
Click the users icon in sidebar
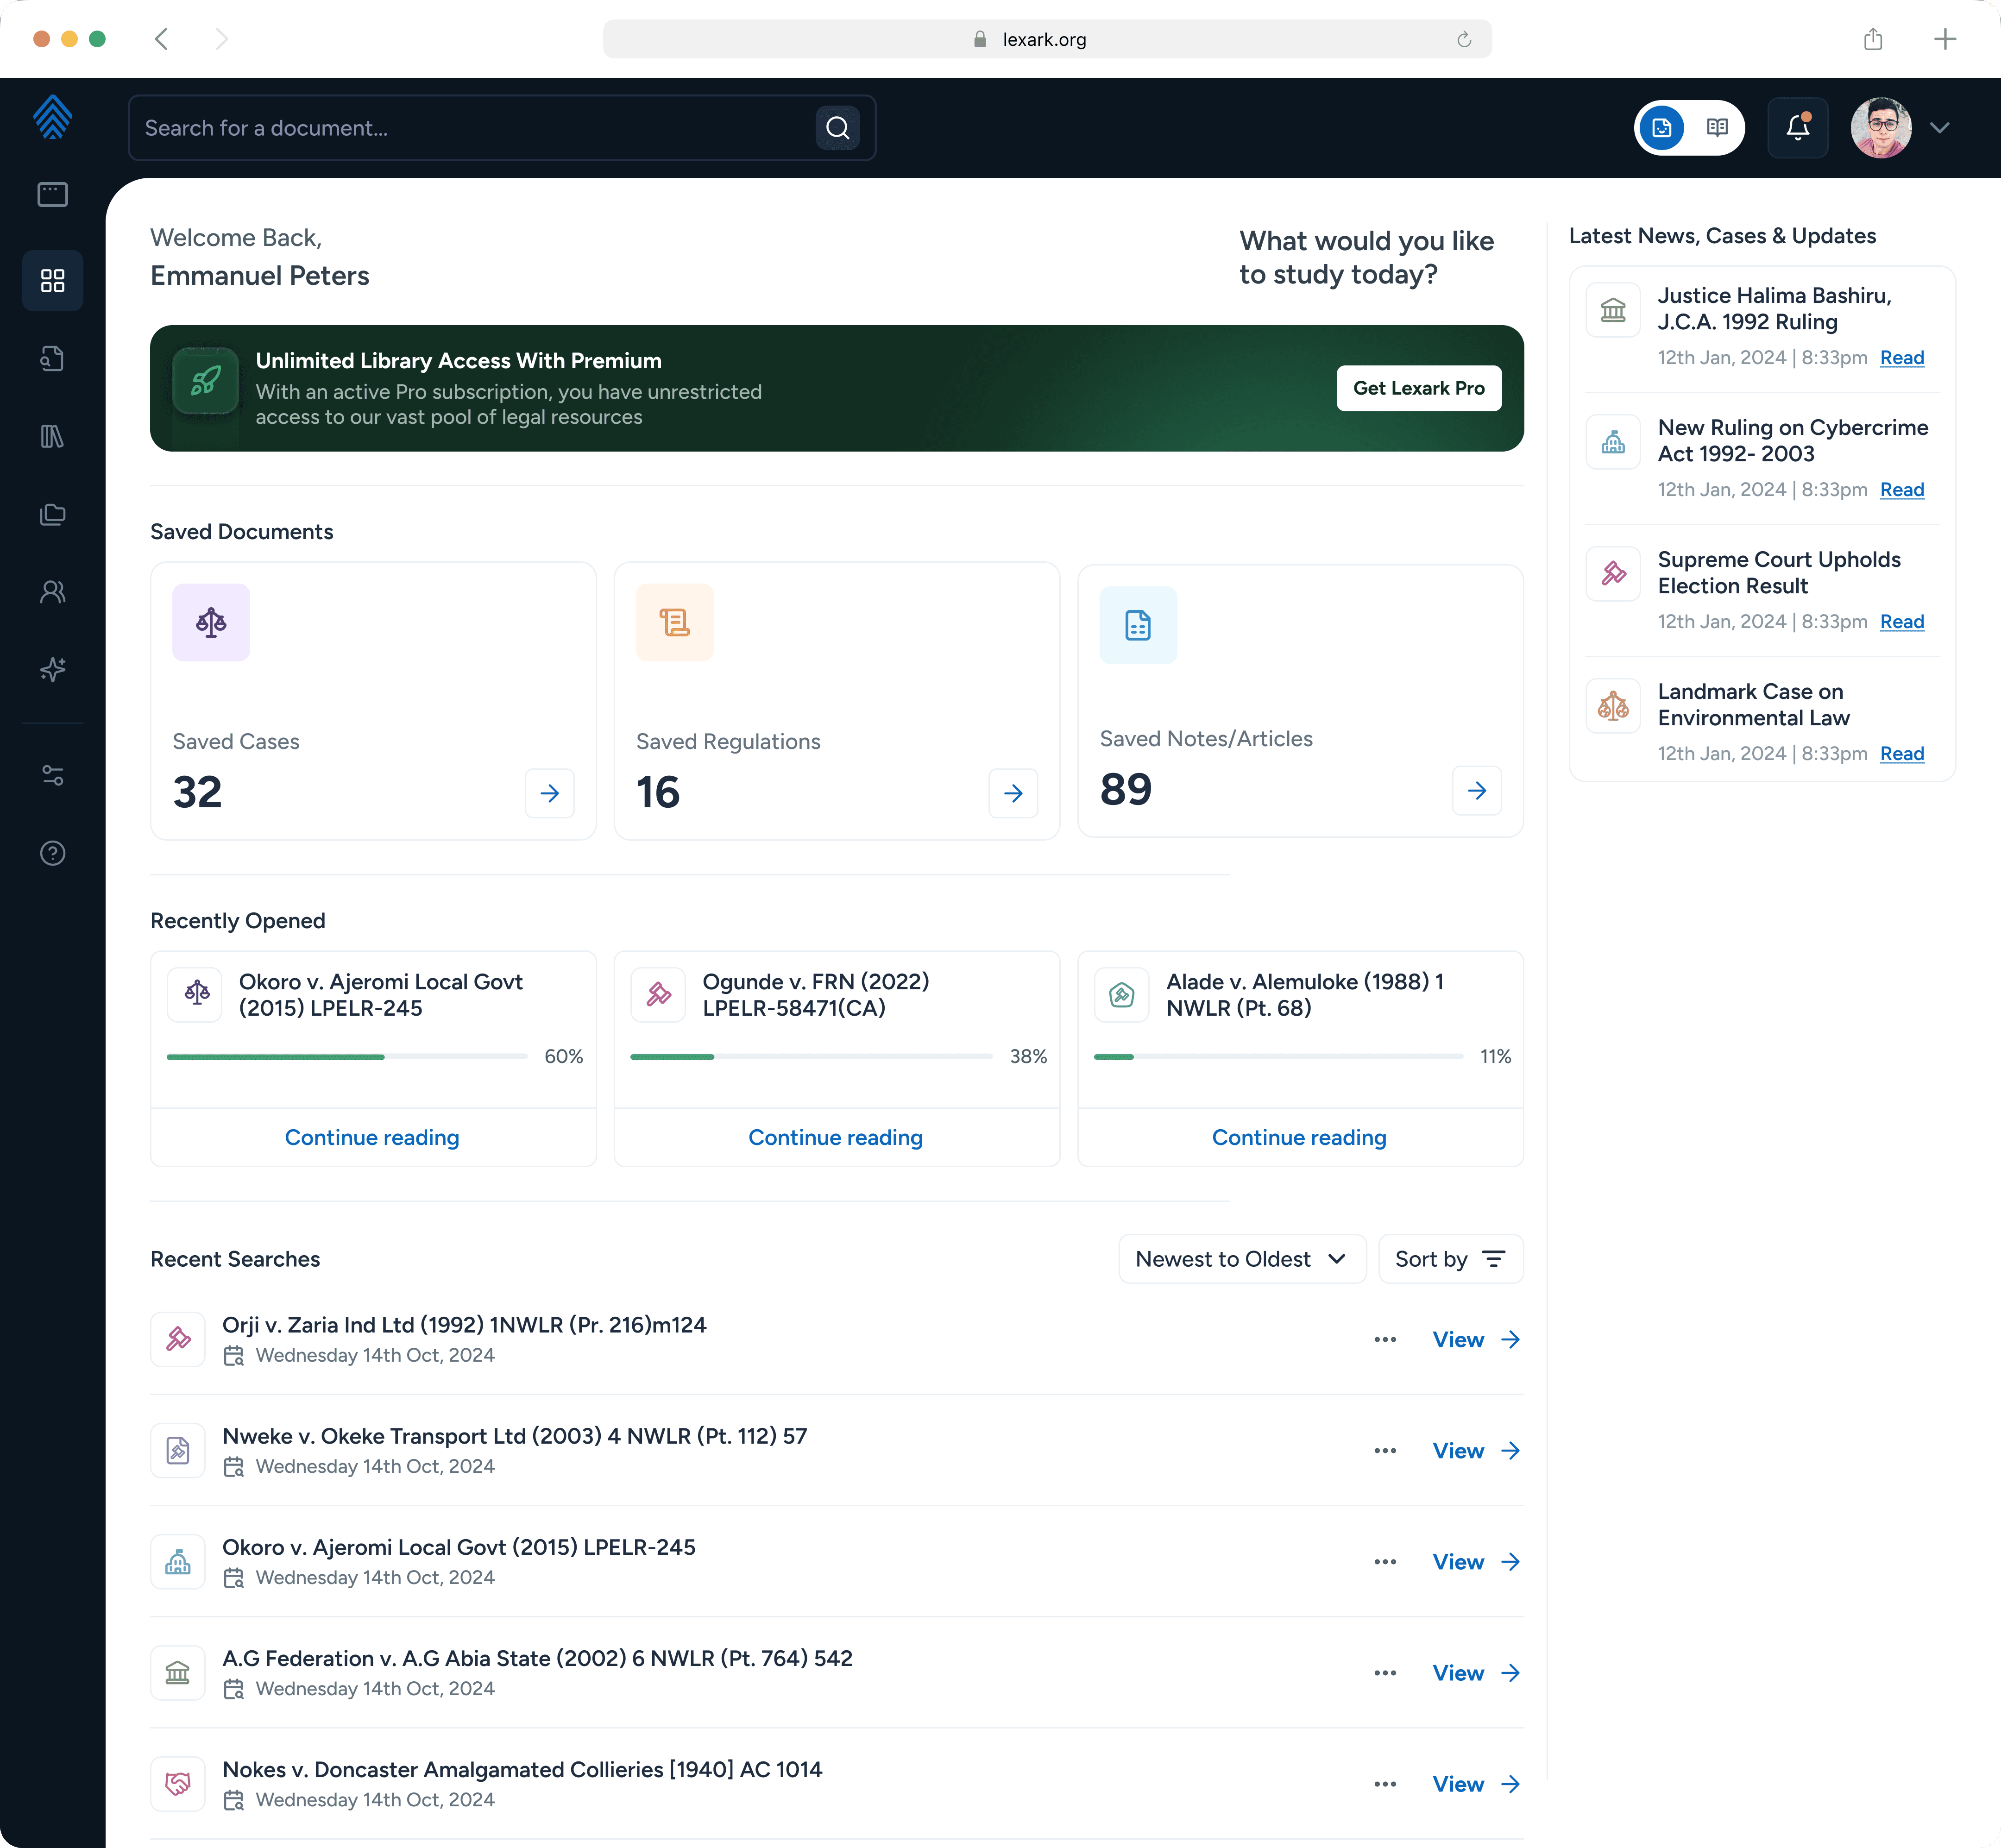[x=52, y=592]
